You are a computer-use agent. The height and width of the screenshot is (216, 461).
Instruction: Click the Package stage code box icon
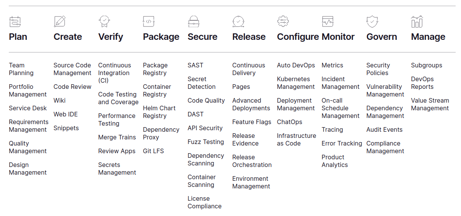(149, 21)
